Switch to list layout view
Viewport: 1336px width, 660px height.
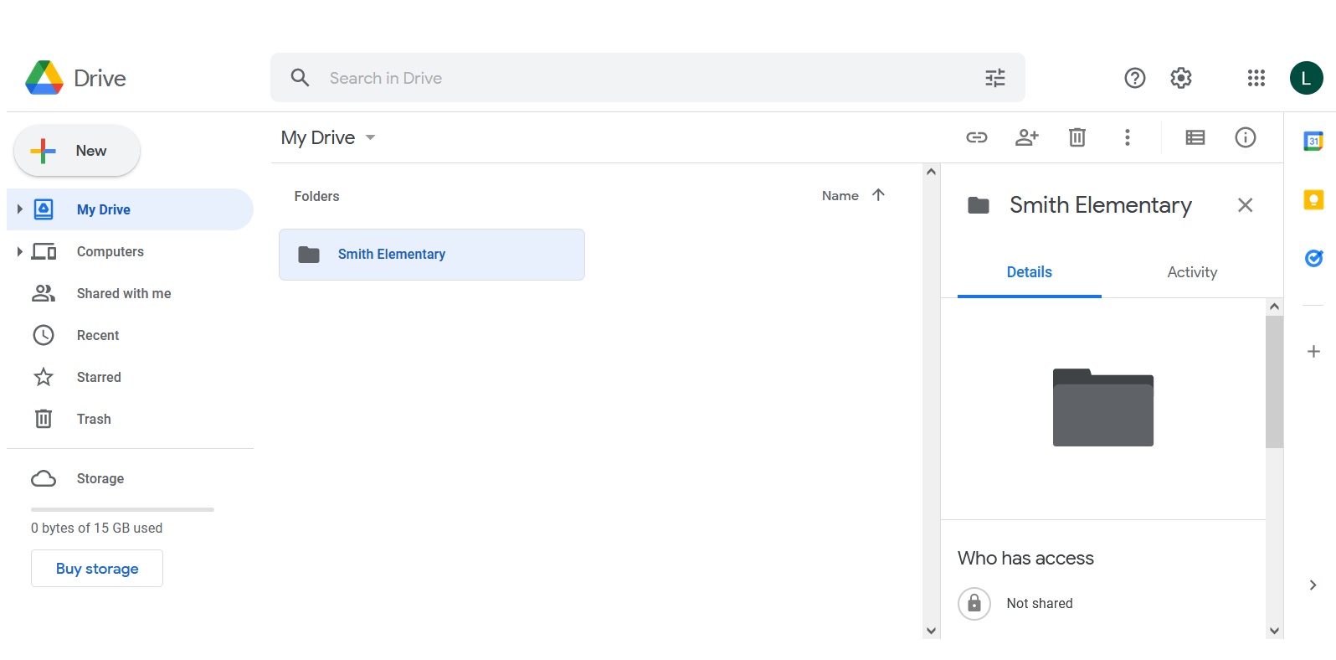(1195, 137)
